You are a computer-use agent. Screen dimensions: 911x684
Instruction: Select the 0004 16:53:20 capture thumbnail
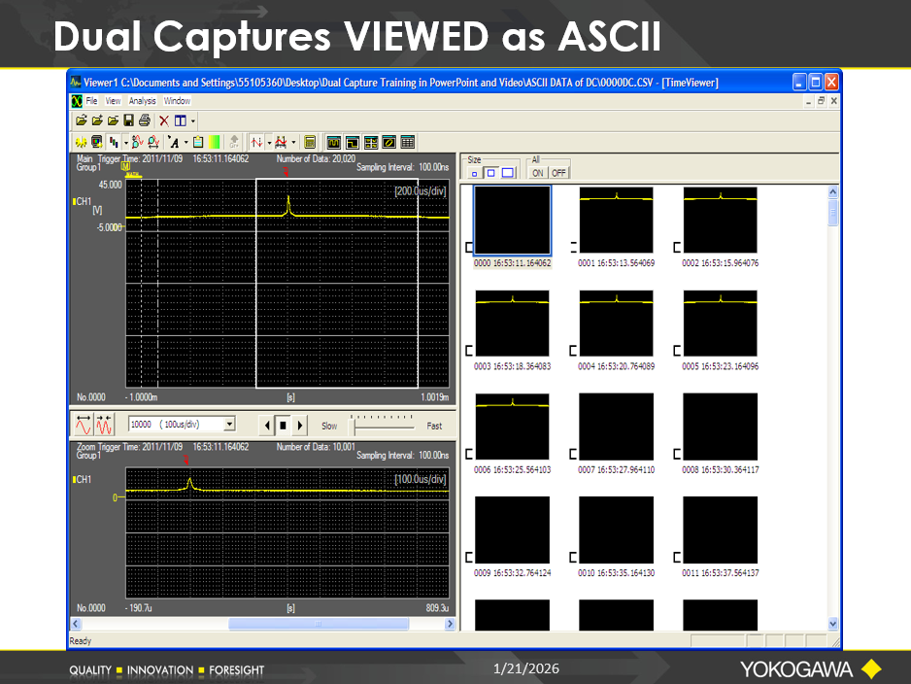(x=616, y=324)
